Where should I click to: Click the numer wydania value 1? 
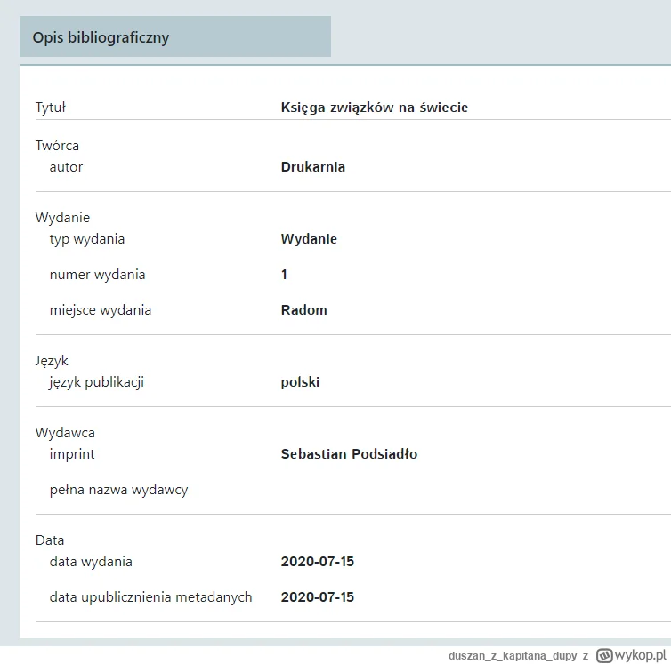click(284, 275)
